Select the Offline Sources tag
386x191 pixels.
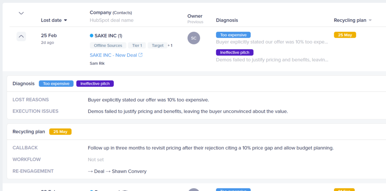tap(108, 45)
